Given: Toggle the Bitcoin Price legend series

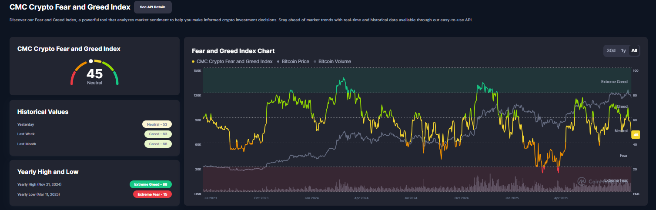Looking at the screenshot, I should pos(293,61).
